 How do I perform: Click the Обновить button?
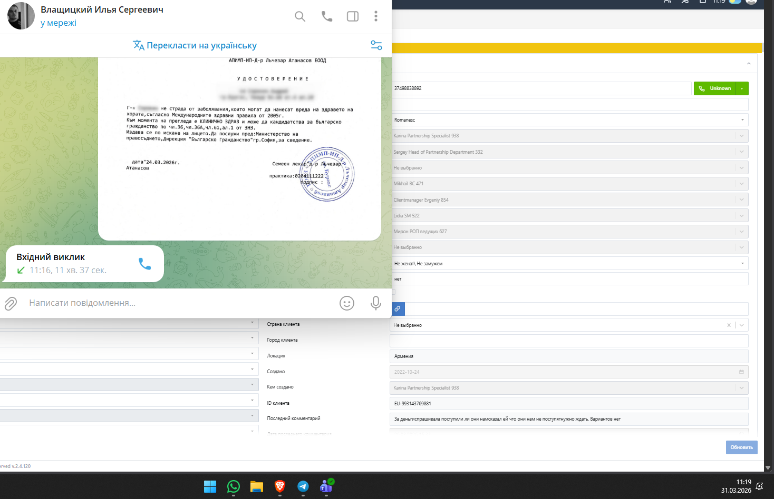point(742,447)
